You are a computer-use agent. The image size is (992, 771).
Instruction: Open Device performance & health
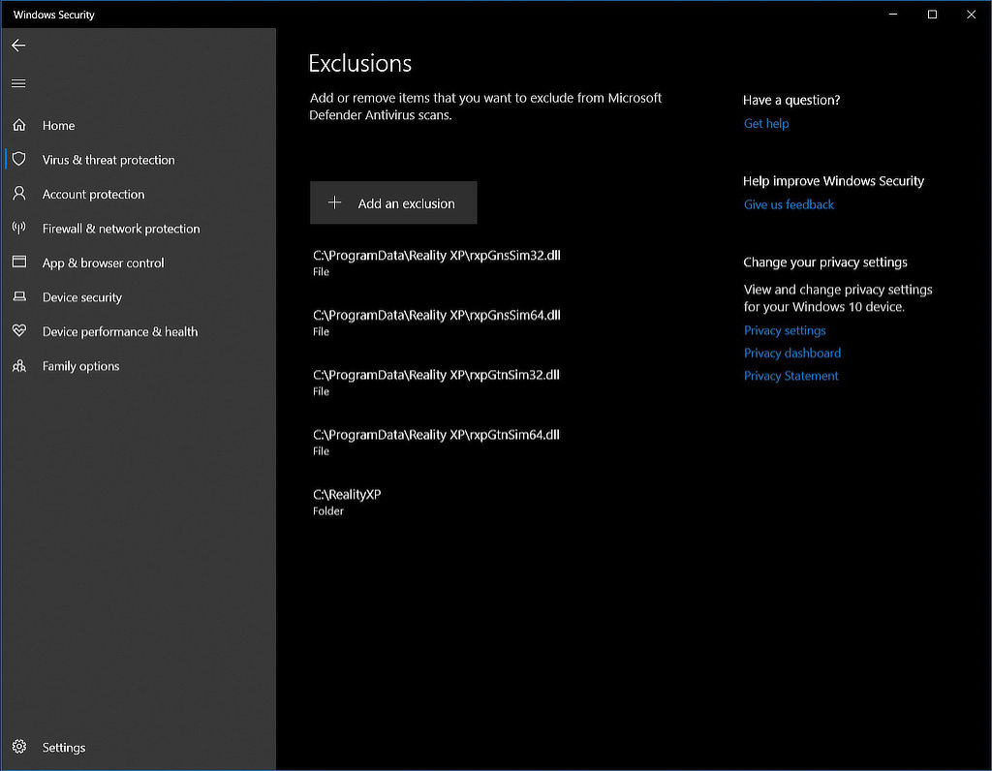pyautogui.click(x=119, y=331)
